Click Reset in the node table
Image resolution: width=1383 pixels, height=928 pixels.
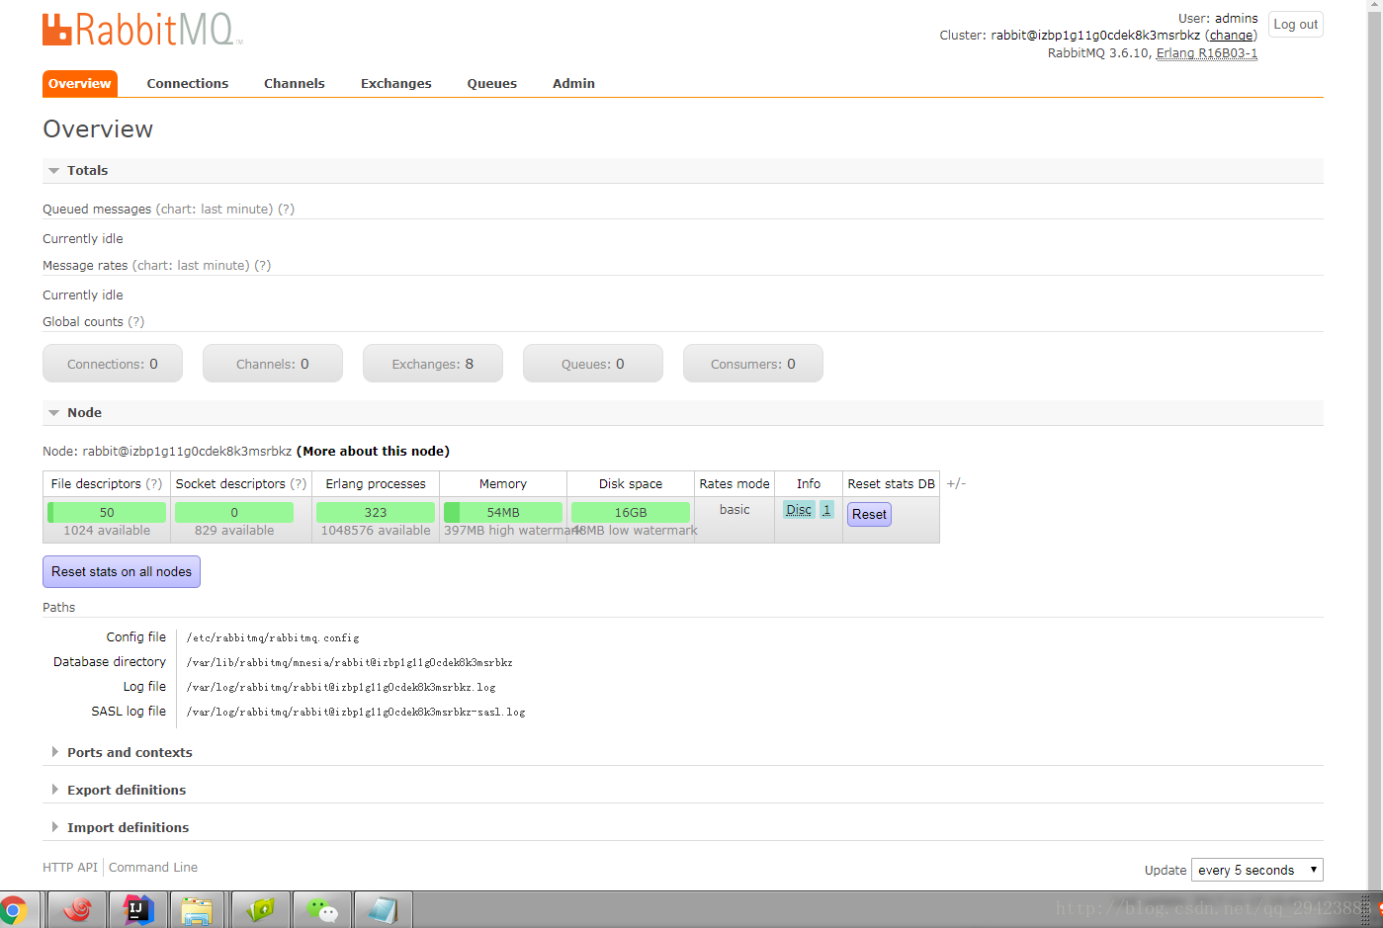click(x=869, y=514)
